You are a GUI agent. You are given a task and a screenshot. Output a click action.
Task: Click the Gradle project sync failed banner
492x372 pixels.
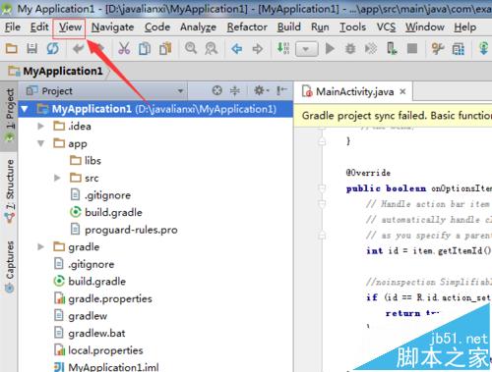coord(393,116)
